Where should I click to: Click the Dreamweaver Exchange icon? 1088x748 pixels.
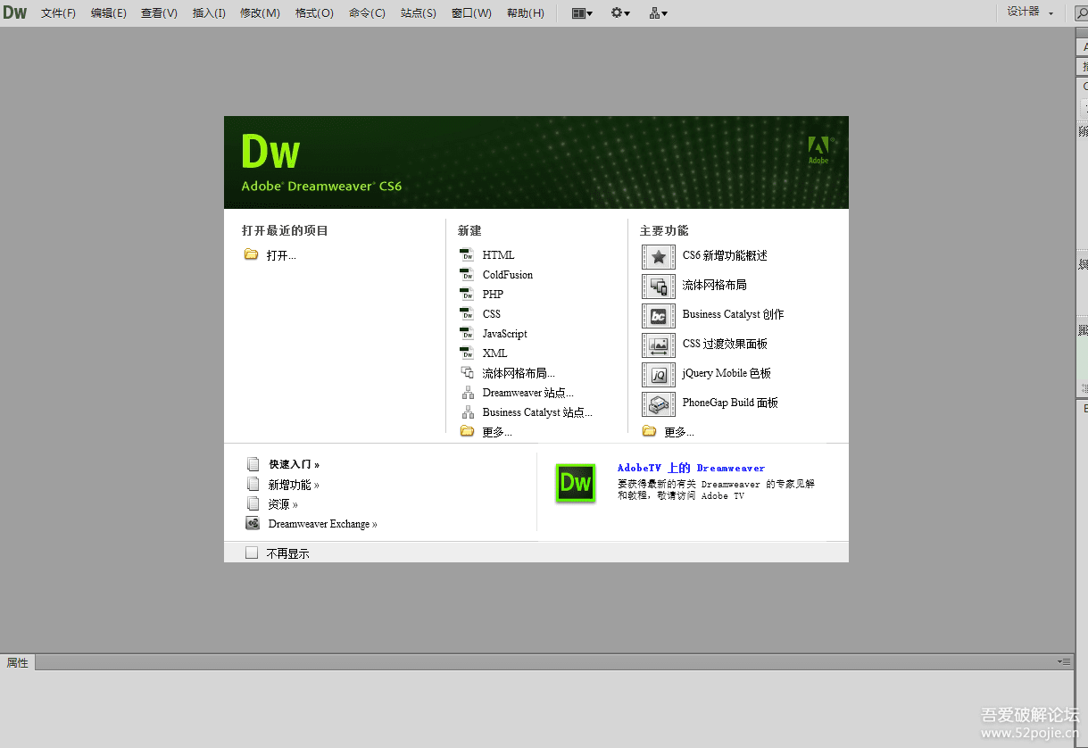coord(253,524)
